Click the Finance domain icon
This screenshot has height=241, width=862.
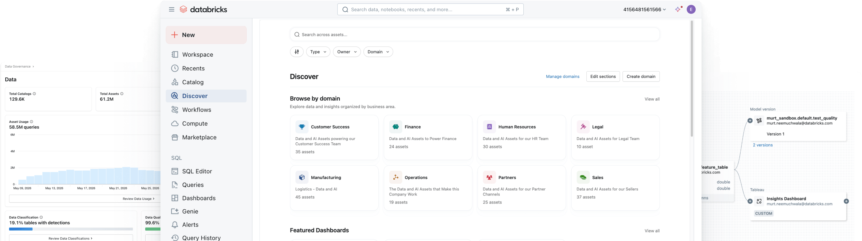coord(395,127)
